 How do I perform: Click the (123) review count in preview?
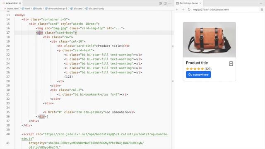tap(208, 69)
